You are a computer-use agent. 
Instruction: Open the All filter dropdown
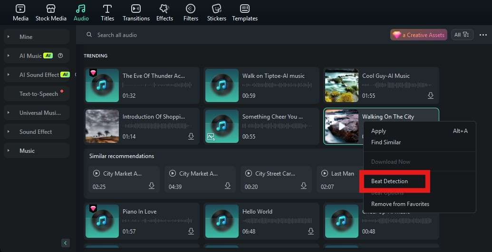(462, 35)
